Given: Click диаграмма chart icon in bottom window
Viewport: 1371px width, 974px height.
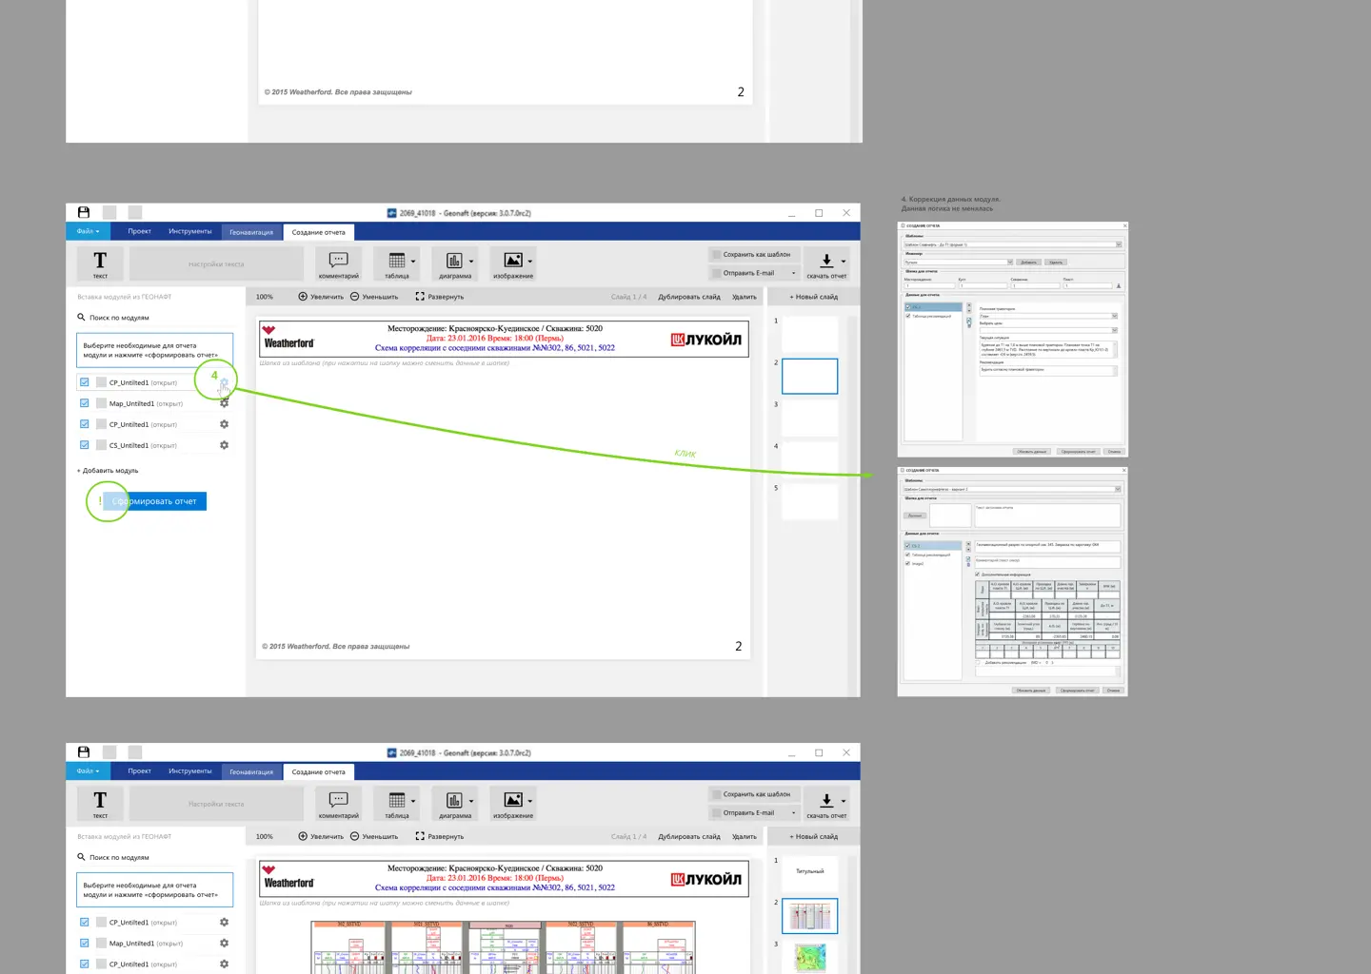Looking at the screenshot, I should (454, 800).
